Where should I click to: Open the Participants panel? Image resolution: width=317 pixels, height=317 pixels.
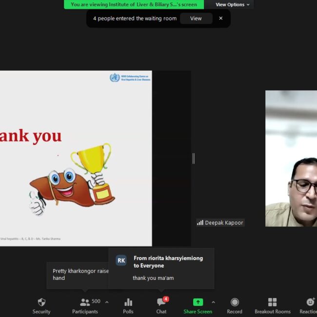85,302
